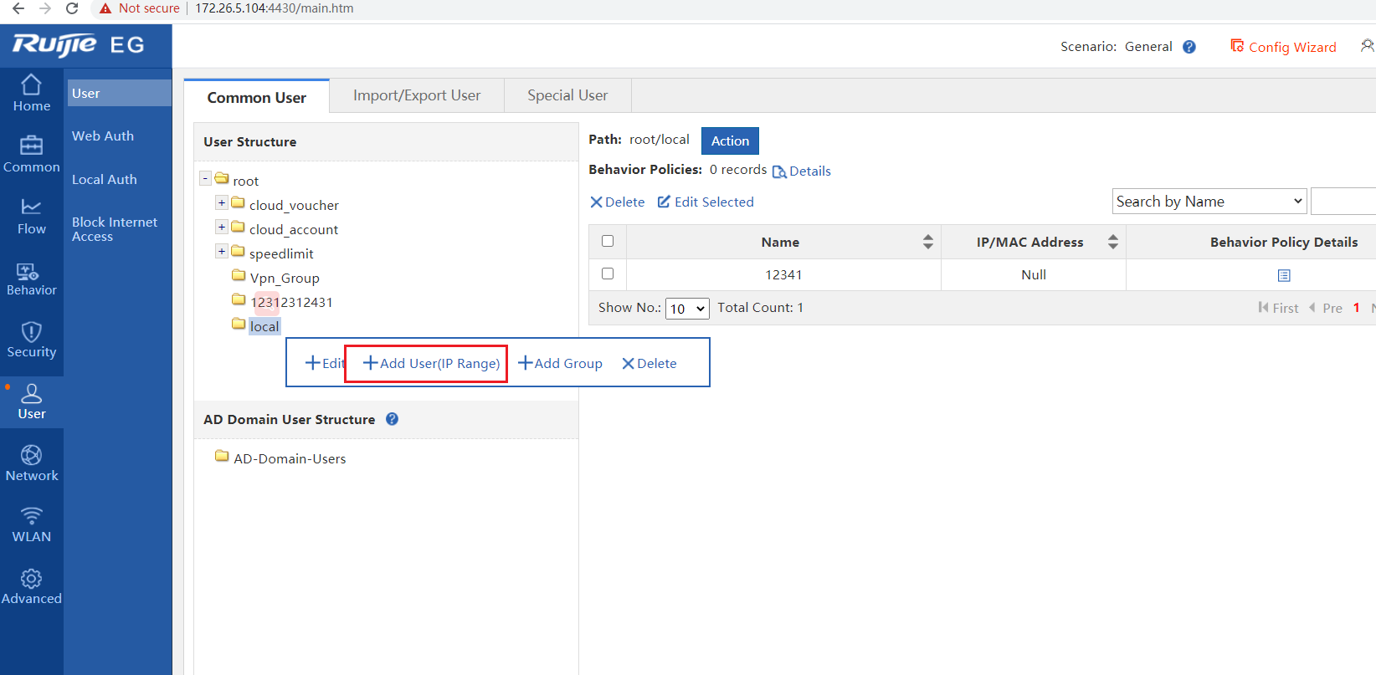Open the Security shield section
Image resolution: width=1376 pixels, height=675 pixels.
[x=31, y=340]
